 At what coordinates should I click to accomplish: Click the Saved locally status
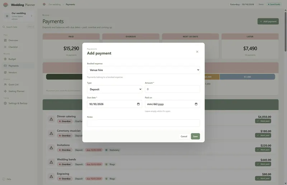pos(274,4)
